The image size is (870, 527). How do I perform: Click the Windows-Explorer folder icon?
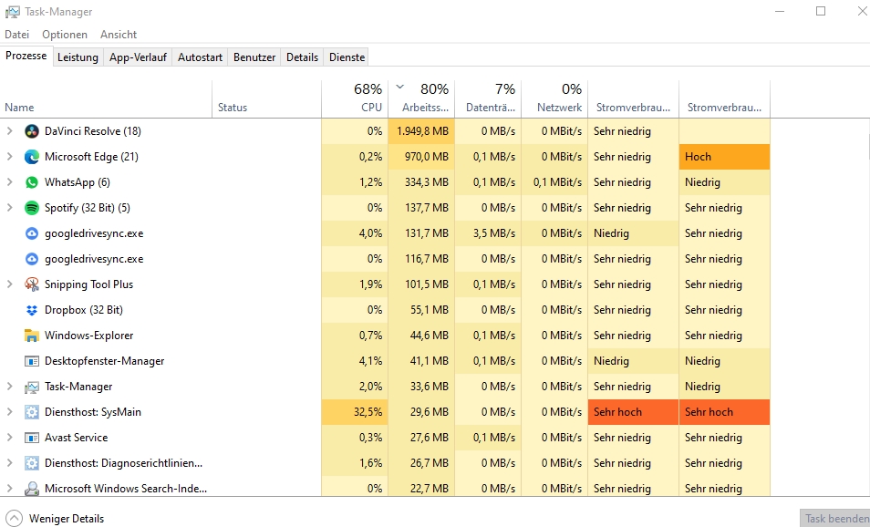coord(32,336)
